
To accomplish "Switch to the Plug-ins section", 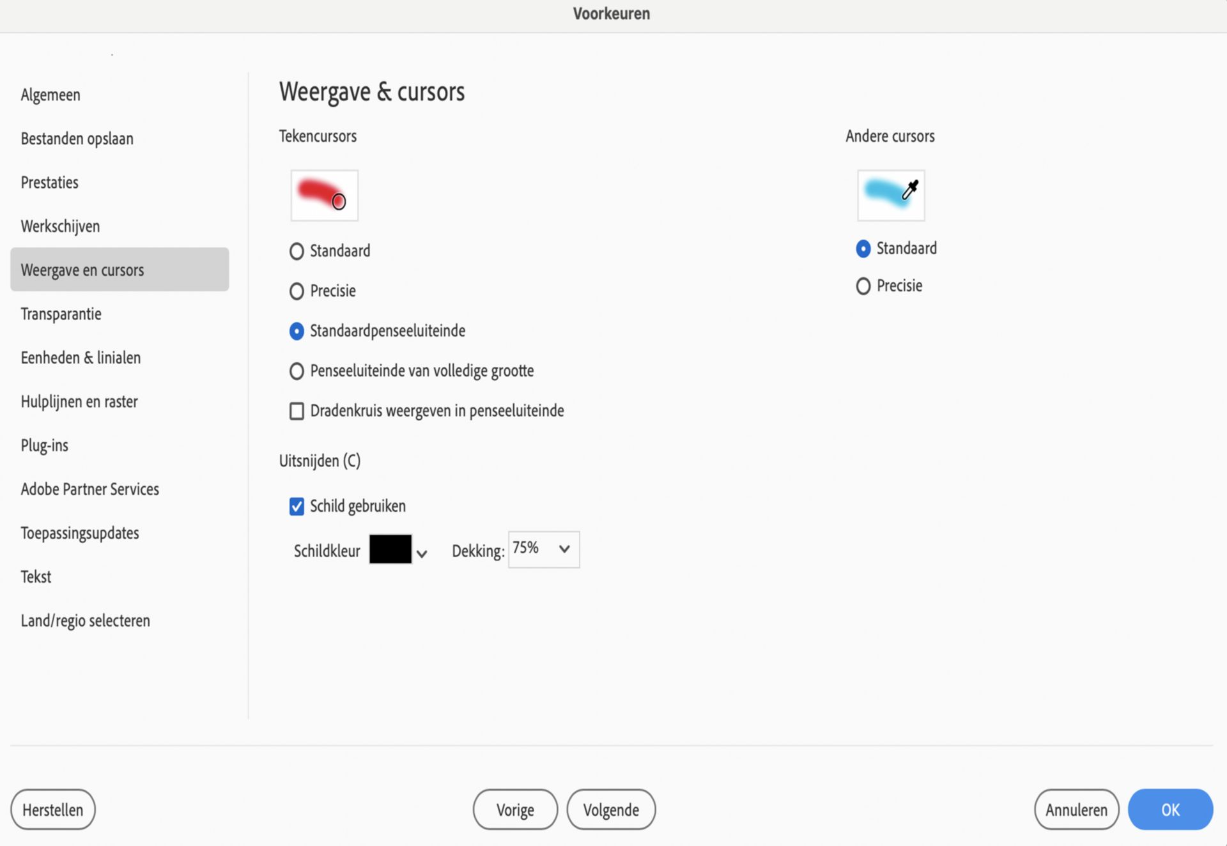I will 120,445.
